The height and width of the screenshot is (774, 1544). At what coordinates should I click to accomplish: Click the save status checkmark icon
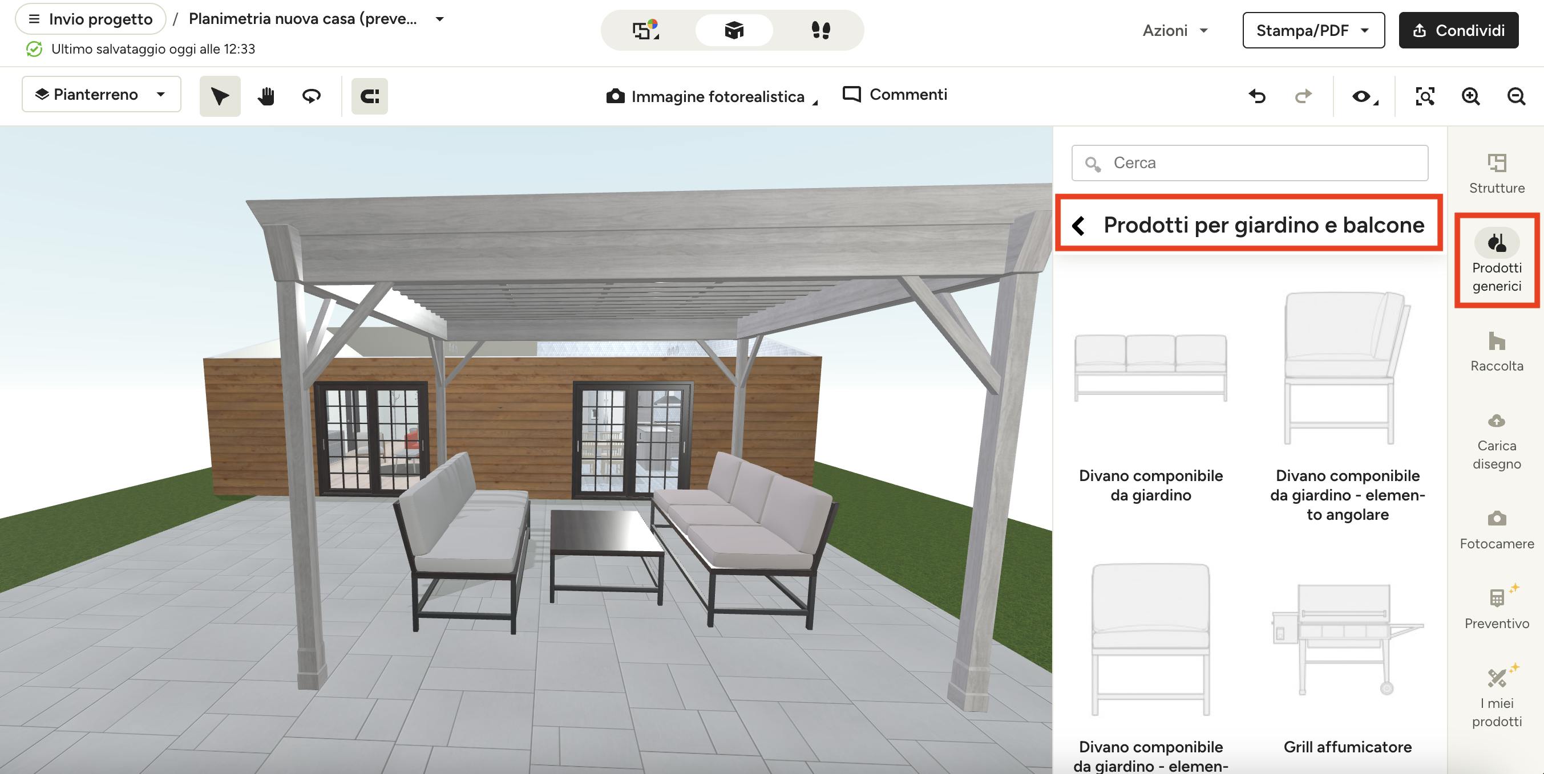[34, 49]
